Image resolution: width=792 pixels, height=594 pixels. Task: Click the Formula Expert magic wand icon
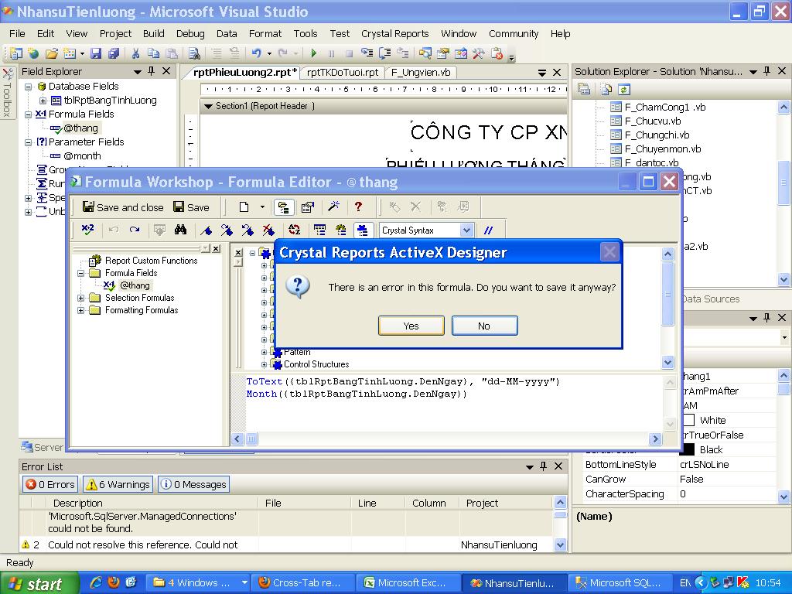coord(333,206)
